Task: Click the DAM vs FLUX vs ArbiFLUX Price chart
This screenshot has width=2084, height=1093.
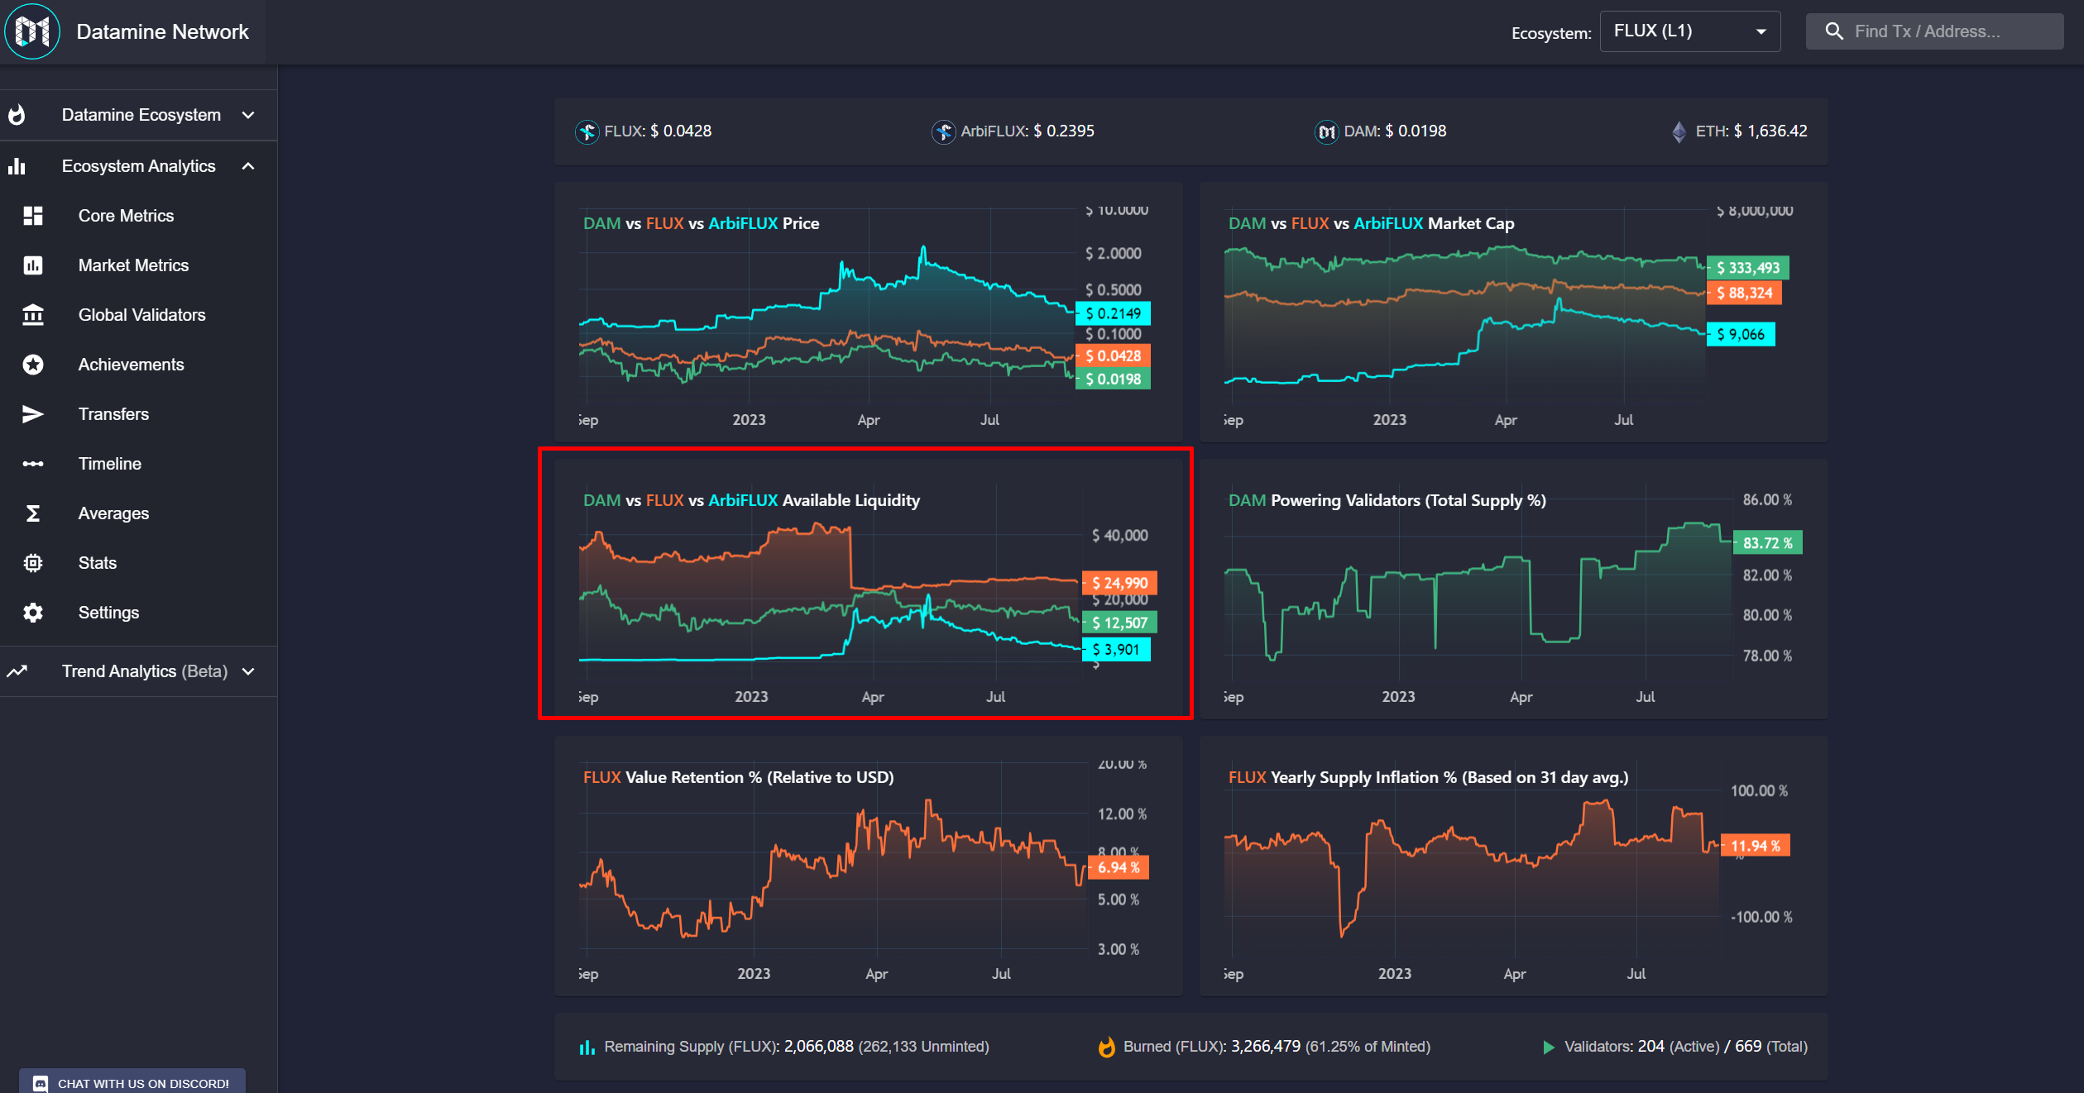Action: click(x=869, y=312)
